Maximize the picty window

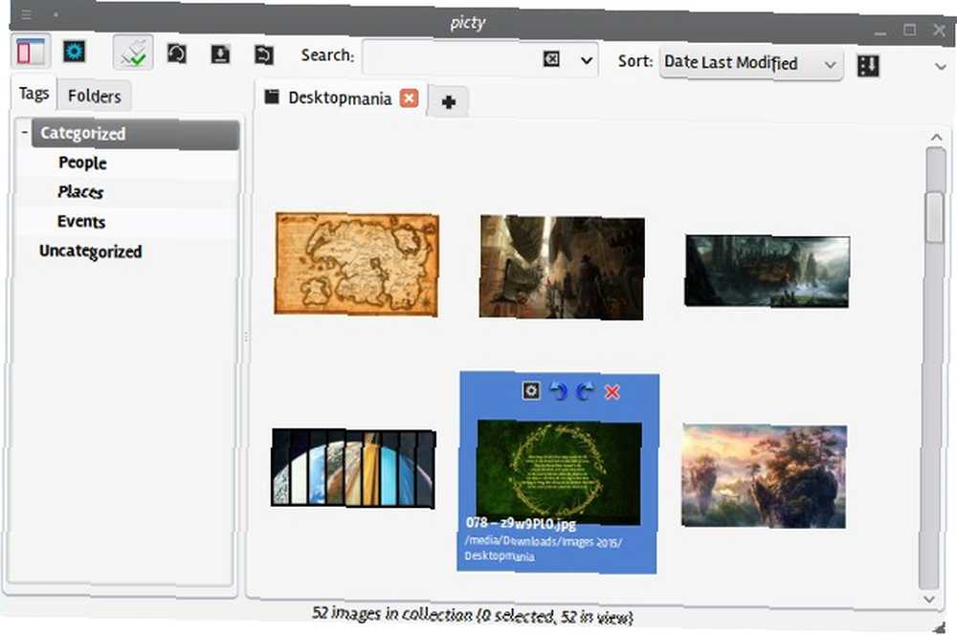[910, 30]
